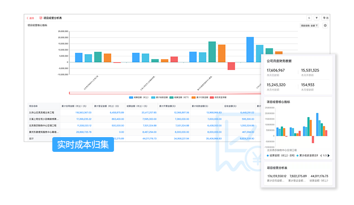Click the 实时成本归集 blue label

tap(83, 145)
